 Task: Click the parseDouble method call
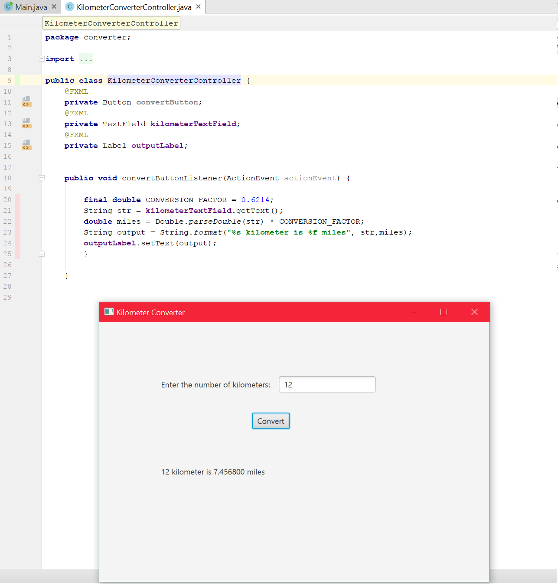click(215, 222)
